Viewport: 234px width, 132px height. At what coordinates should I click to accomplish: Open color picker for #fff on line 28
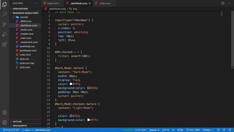(x=88, y=120)
